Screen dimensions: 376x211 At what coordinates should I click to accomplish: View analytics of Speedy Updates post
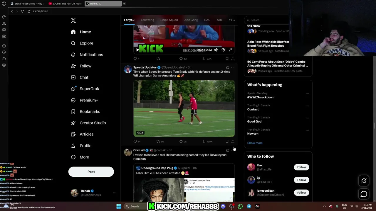[207, 142]
